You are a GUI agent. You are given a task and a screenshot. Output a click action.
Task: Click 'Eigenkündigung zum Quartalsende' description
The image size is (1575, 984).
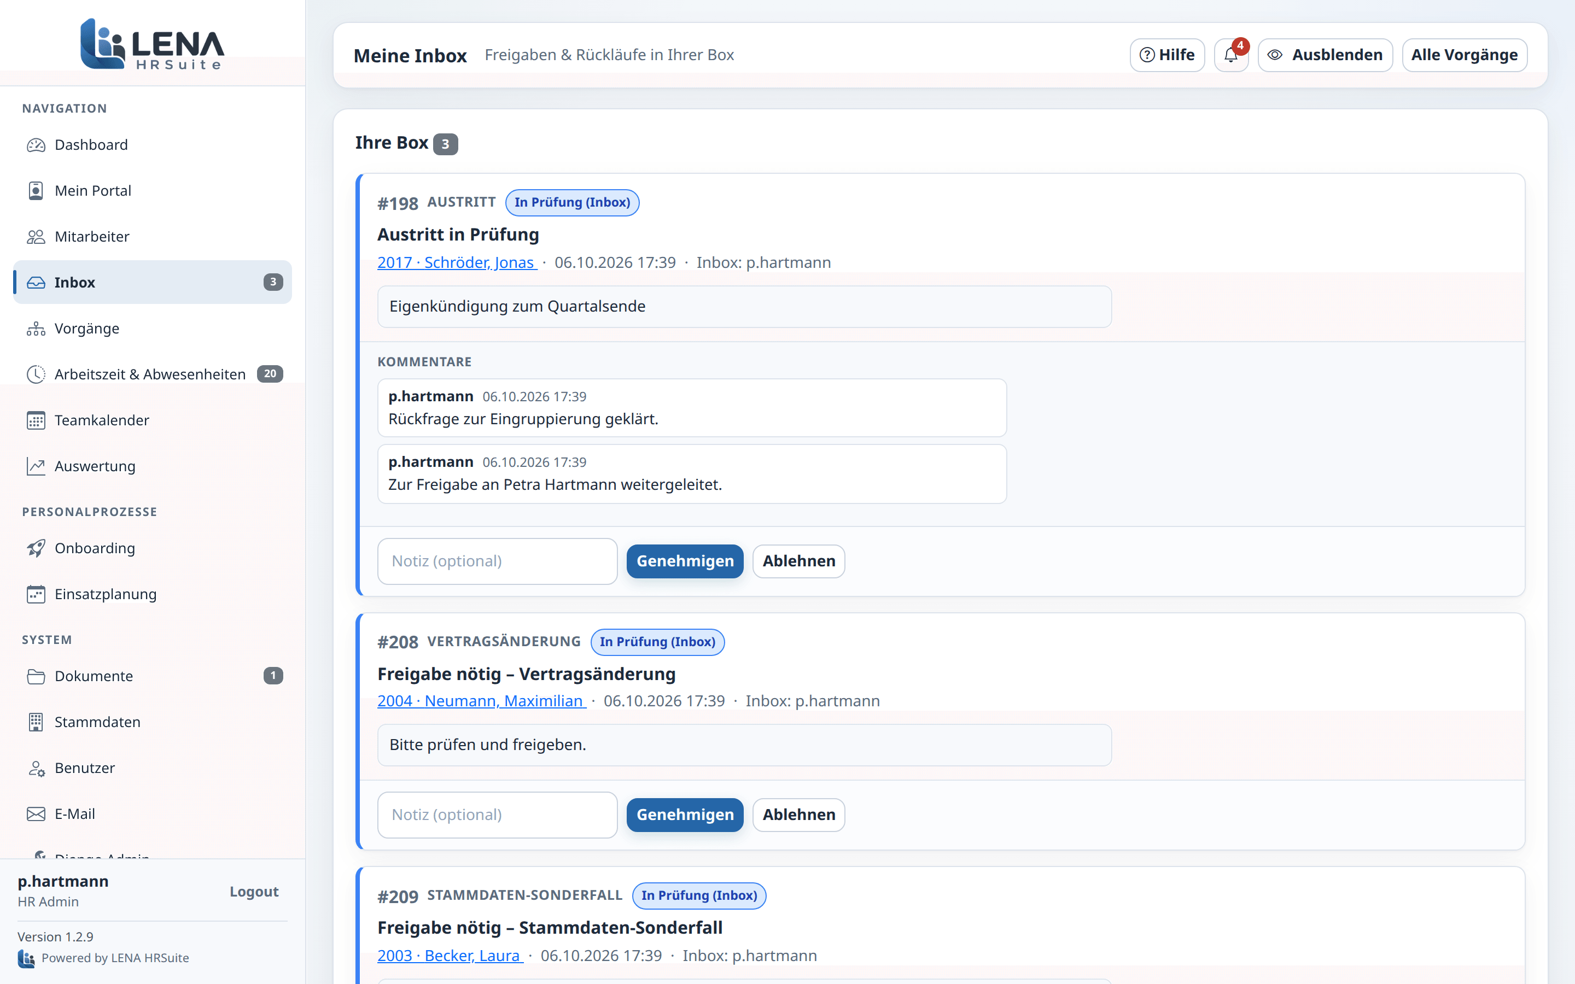(517, 307)
